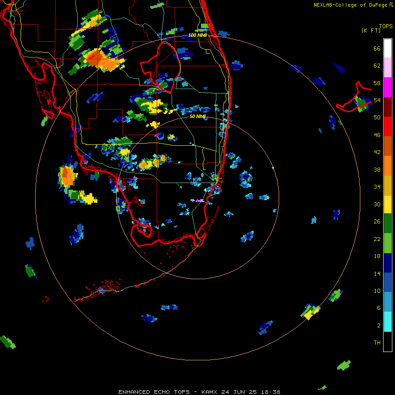395x395 pixels.
Task: Click the legend value "34"
Action: (x=377, y=187)
